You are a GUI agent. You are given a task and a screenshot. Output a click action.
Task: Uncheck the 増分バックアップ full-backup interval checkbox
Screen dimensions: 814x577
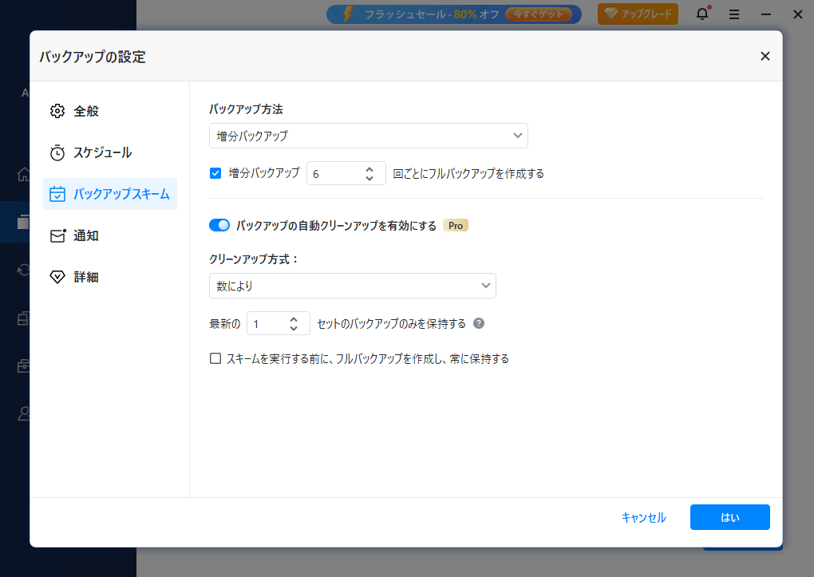pos(215,173)
